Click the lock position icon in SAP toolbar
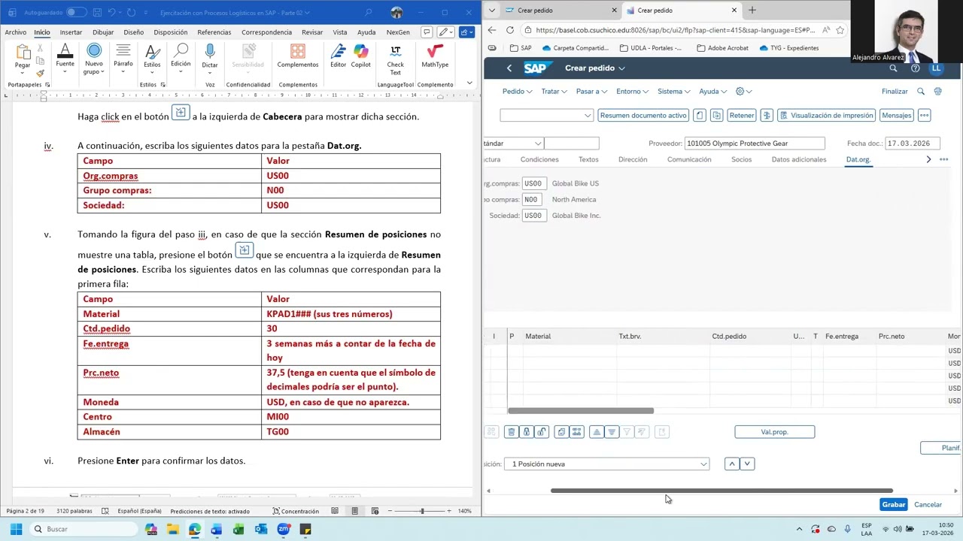The height and width of the screenshot is (541, 963). coord(527,432)
